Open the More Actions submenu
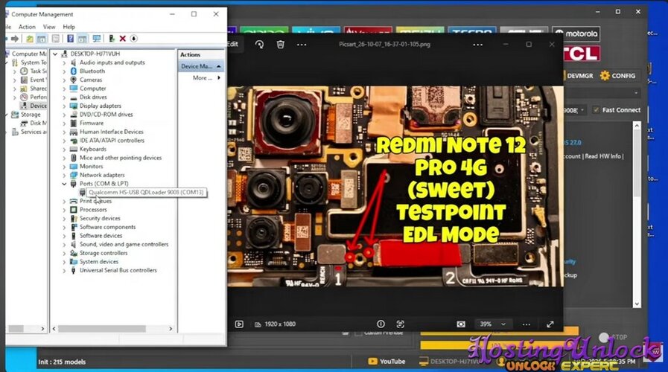Image resolution: width=668 pixels, height=372 pixels. 206,78
